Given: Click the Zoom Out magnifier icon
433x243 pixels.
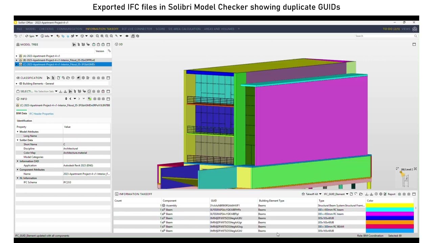Looking at the screenshot, I should click(x=107, y=36).
